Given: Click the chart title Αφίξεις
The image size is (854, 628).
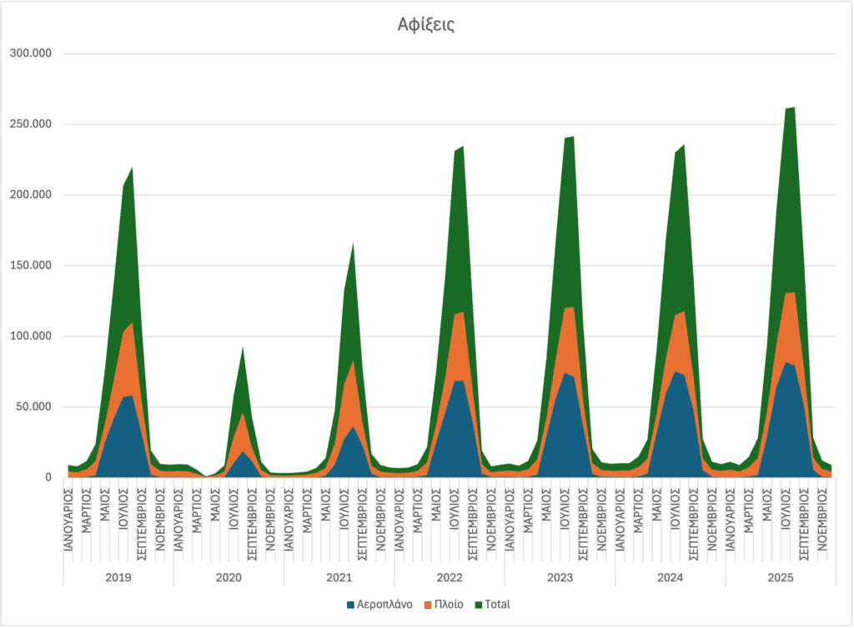Looking at the screenshot, I should click(x=425, y=24).
